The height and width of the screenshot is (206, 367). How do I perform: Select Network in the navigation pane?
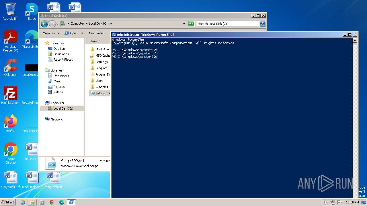[x=56, y=119]
